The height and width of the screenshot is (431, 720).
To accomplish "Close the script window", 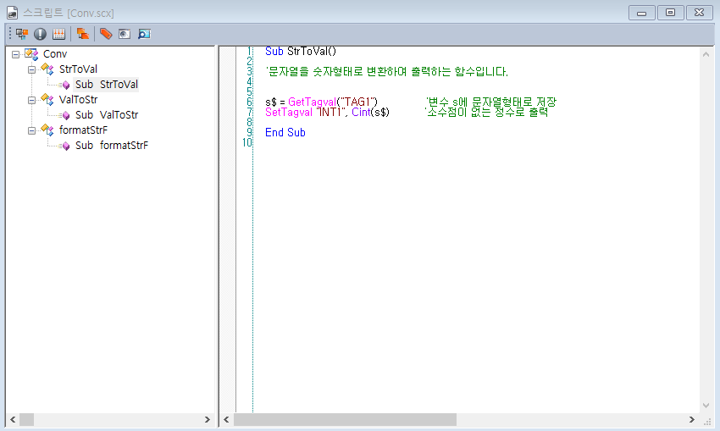I will (700, 13).
